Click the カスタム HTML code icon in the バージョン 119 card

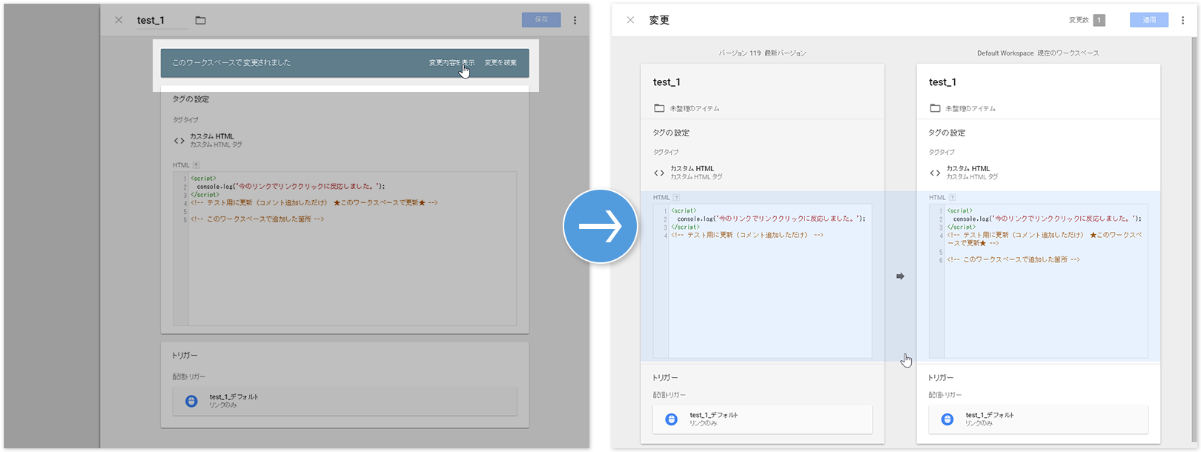(x=659, y=173)
